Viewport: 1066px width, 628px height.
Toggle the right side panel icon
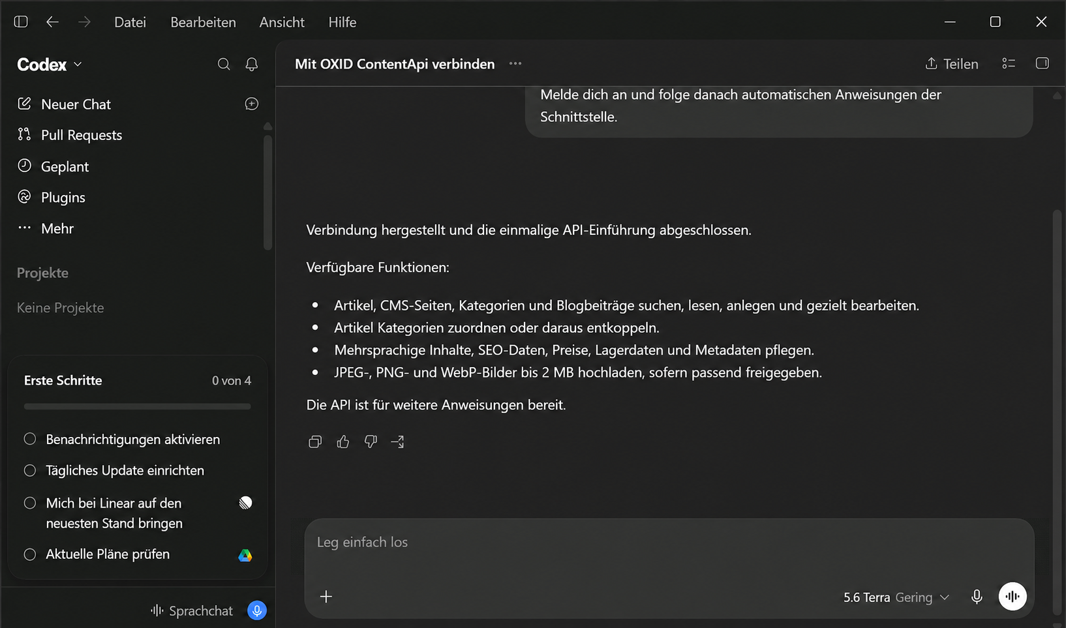[x=1043, y=63]
